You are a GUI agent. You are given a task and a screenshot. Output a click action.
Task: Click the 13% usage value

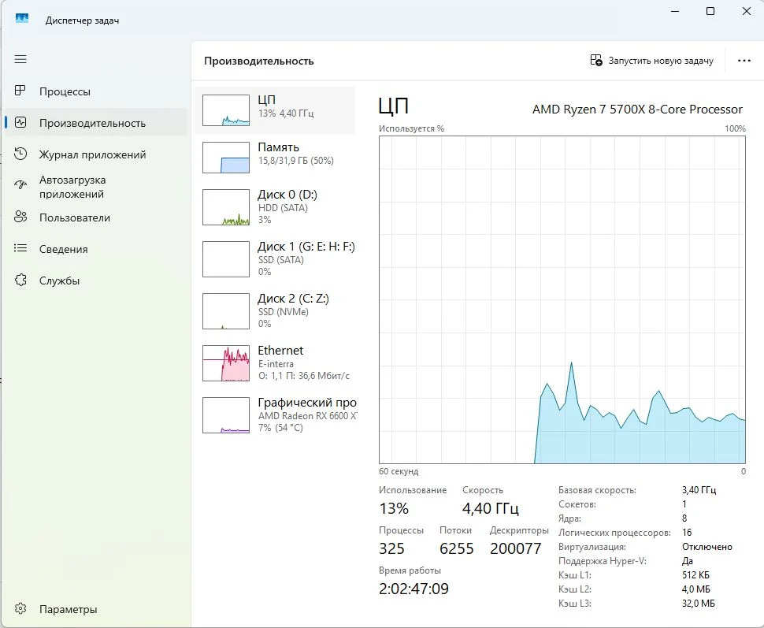point(394,508)
